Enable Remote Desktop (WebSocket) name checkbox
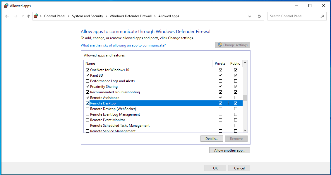331x175 pixels. (x=88, y=109)
